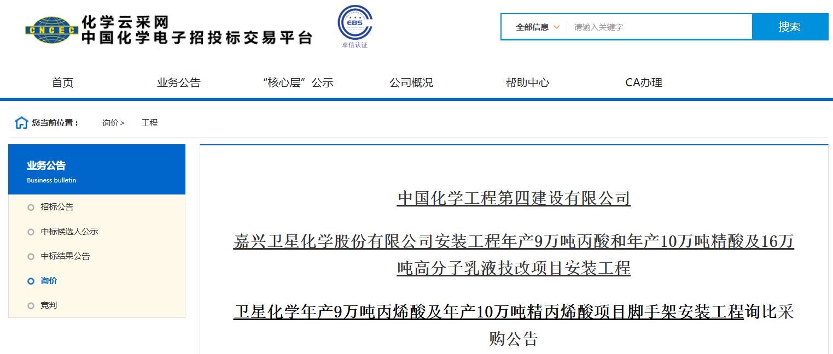833x354 pixels.
Task: Open the 公司概况 navigation item
Action: point(411,82)
